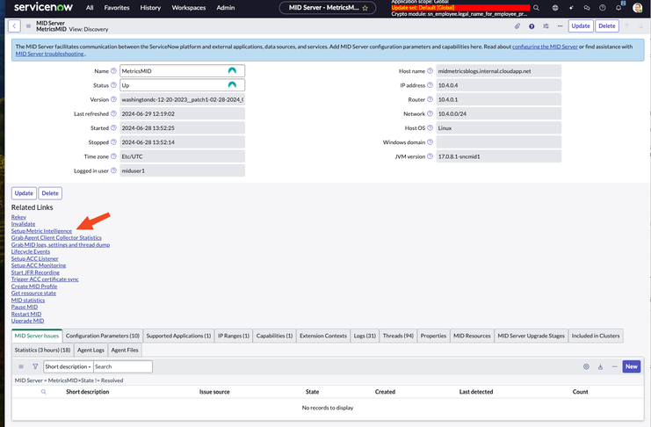Open list controls menu icon in related list
The width and height of the screenshot is (651, 427).
[x=21, y=366]
